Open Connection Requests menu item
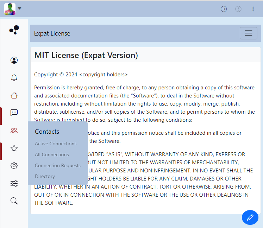The image size is (263, 228). pos(58,165)
